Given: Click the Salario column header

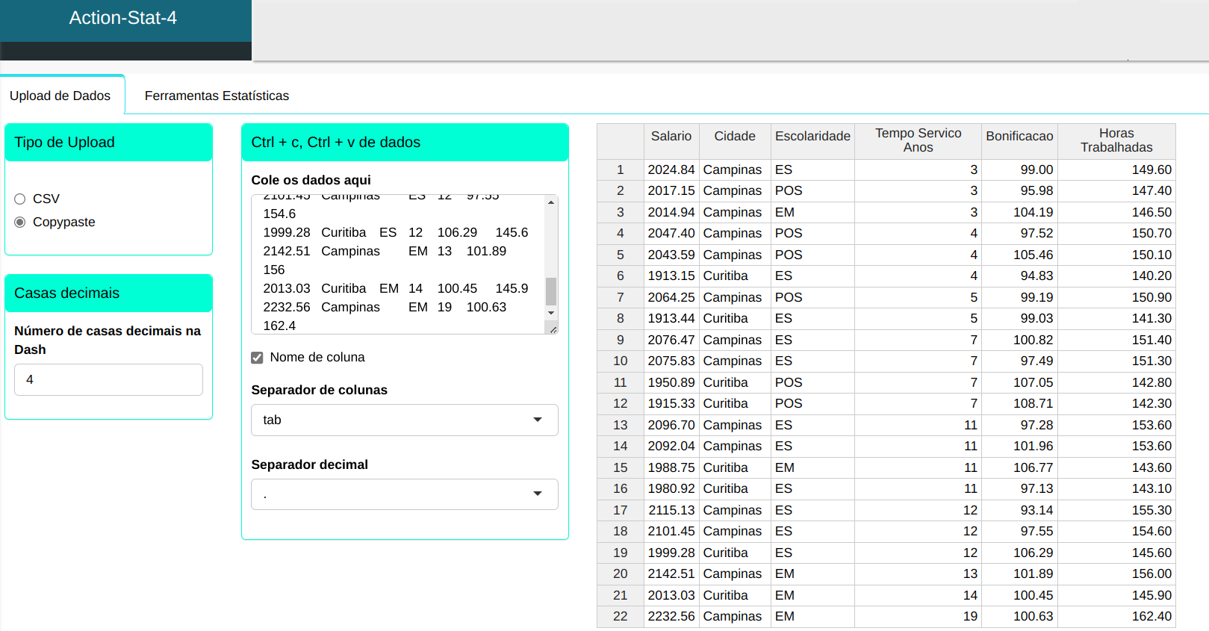Looking at the screenshot, I should click(x=671, y=136).
